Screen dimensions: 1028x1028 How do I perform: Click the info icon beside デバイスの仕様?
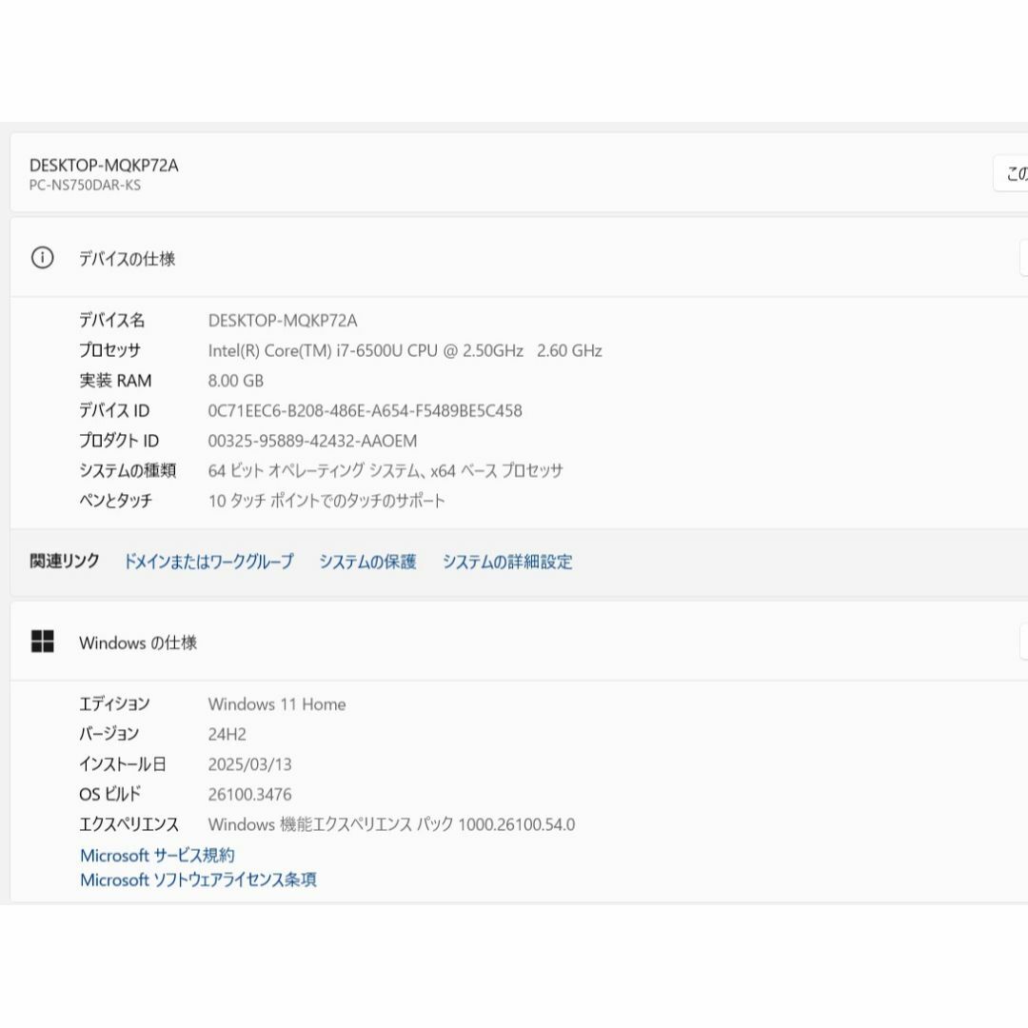tap(43, 258)
